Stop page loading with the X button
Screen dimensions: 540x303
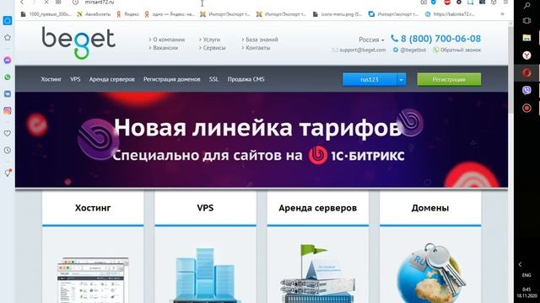point(46,2)
